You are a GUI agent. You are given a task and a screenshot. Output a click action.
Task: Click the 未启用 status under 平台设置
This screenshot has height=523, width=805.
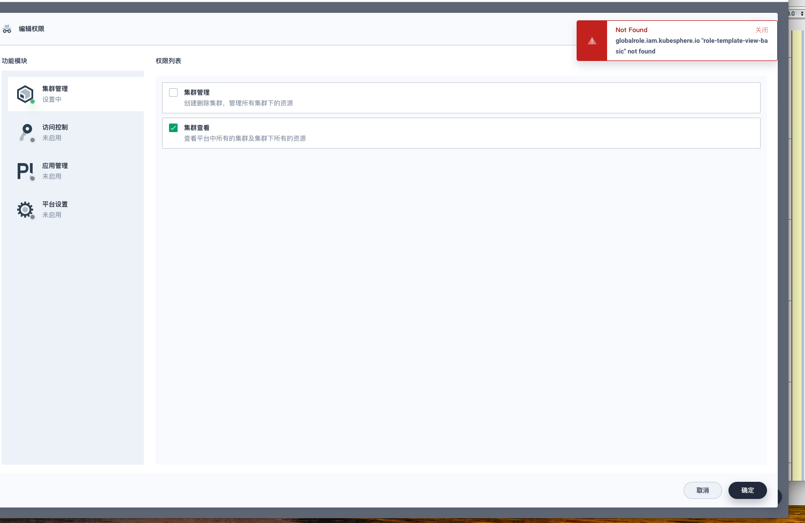tap(52, 215)
